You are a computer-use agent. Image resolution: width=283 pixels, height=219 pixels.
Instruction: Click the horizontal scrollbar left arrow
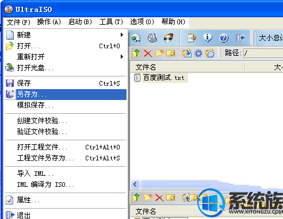(x=135, y=185)
